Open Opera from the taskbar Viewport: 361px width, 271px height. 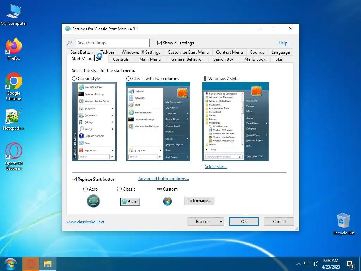[31, 264]
